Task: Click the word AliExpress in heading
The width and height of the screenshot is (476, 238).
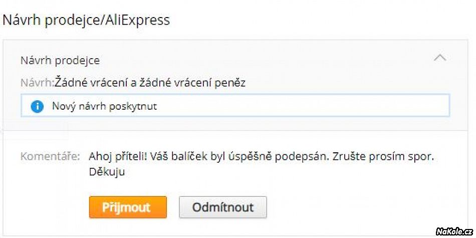Action: [140, 20]
